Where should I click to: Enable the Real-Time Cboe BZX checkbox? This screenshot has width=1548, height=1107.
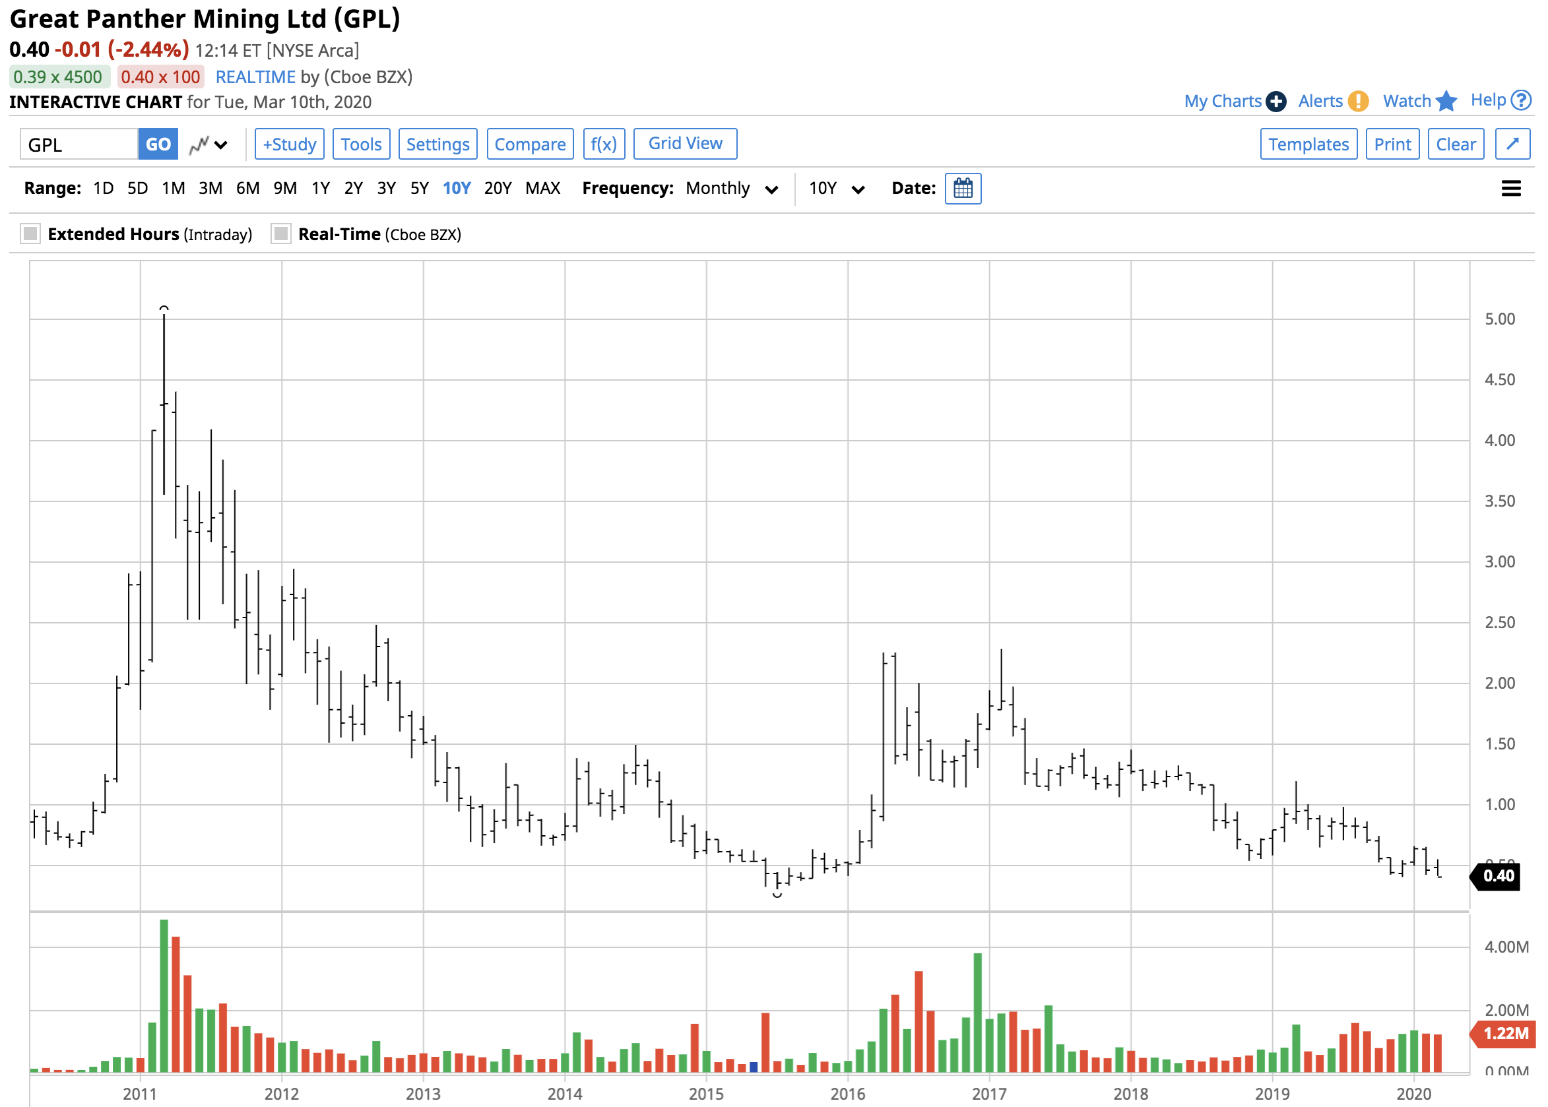(x=281, y=234)
